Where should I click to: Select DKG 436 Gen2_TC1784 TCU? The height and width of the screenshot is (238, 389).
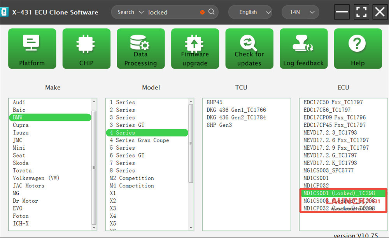click(236, 117)
